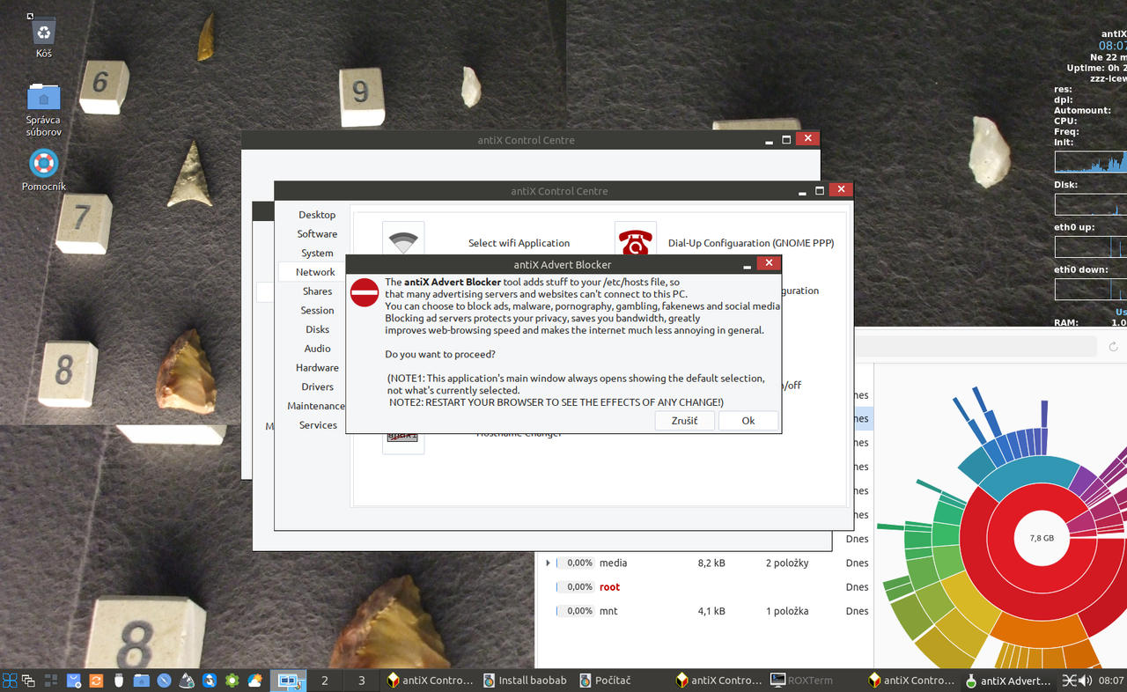Select the media row in disk analyzer
Screen dimensions: 1127x692
coord(704,563)
